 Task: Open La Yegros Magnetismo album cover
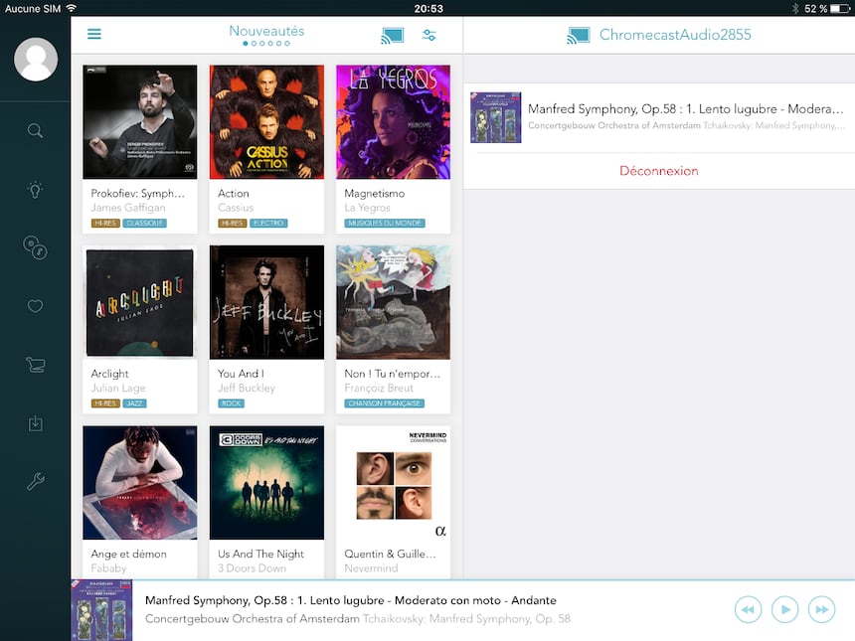(x=393, y=122)
